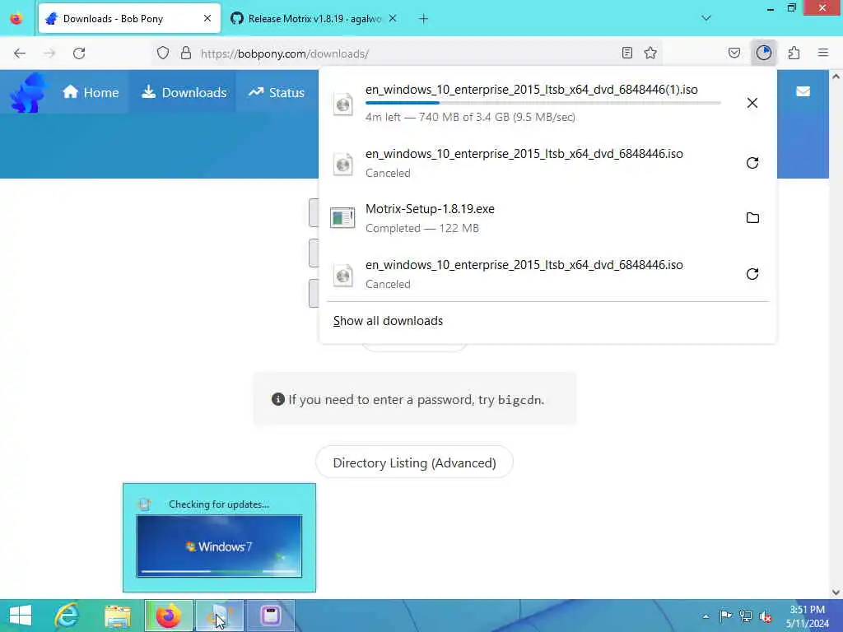The image size is (843, 632).
Task: Show Motrix-Setup-1.8.19.exe in folder
Action: click(752, 217)
